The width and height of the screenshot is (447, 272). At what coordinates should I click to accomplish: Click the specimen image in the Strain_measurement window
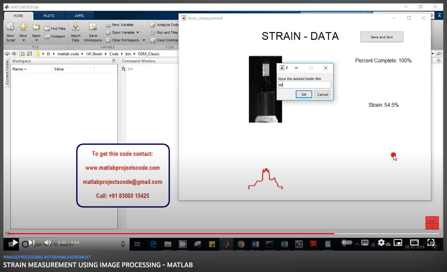coord(265,89)
